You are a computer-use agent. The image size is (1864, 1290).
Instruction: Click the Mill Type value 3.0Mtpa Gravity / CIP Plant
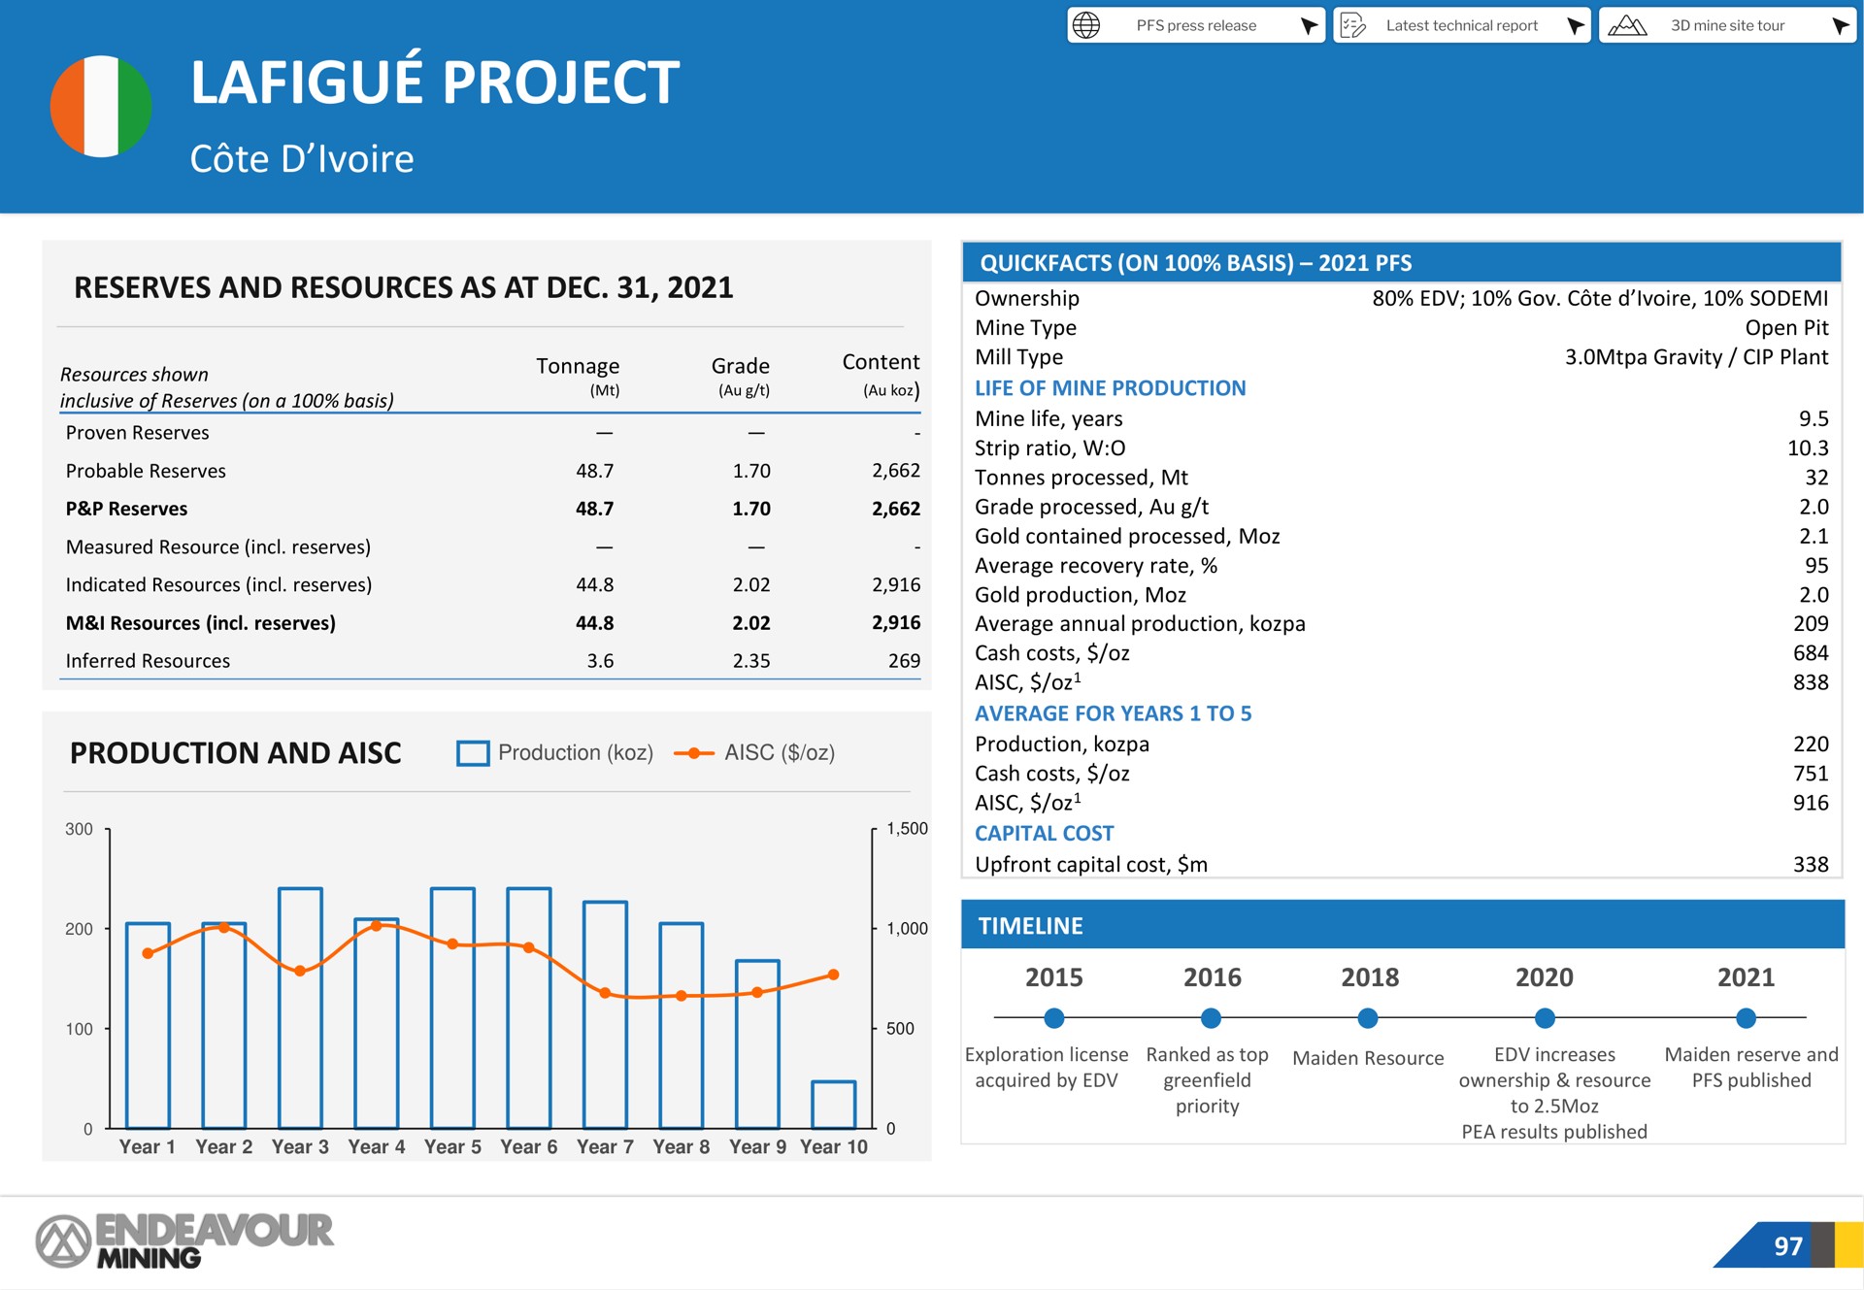pos(1696,357)
